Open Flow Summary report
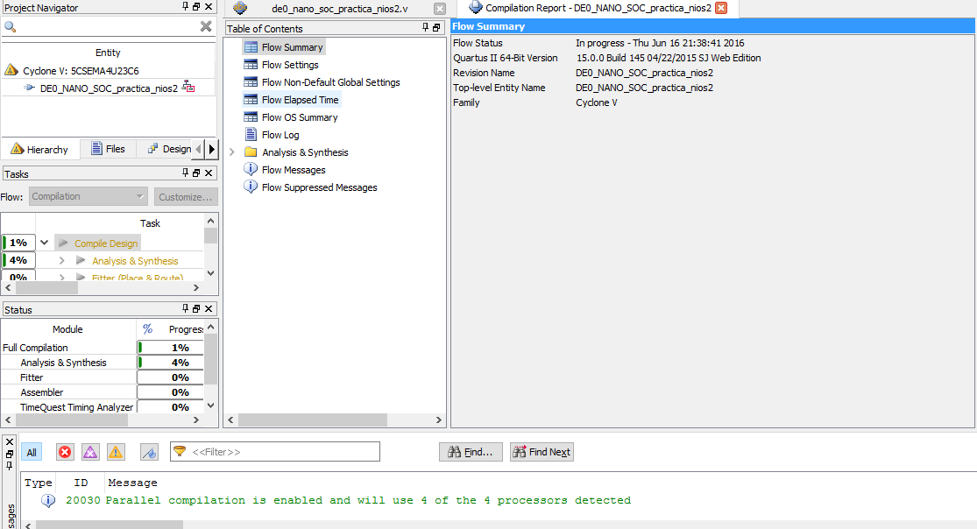Viewport: 977px width, 529px height. (292, 47)
